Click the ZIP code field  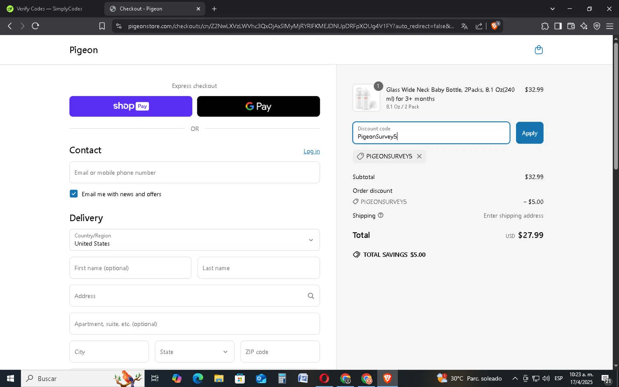(280, 352)
